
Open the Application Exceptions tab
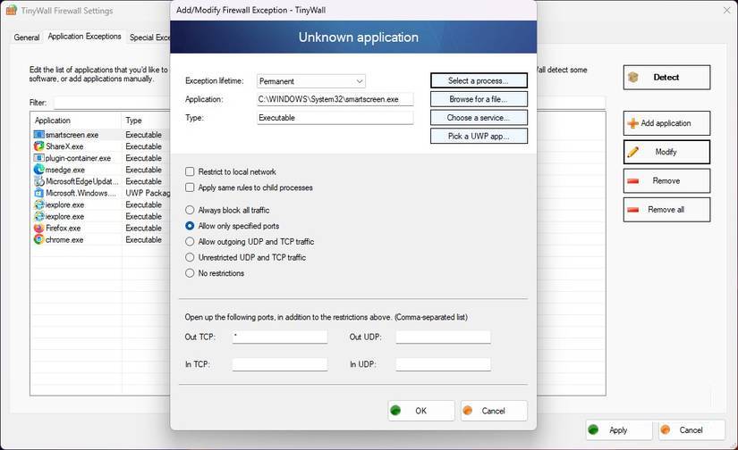click(x=84, y=37)
